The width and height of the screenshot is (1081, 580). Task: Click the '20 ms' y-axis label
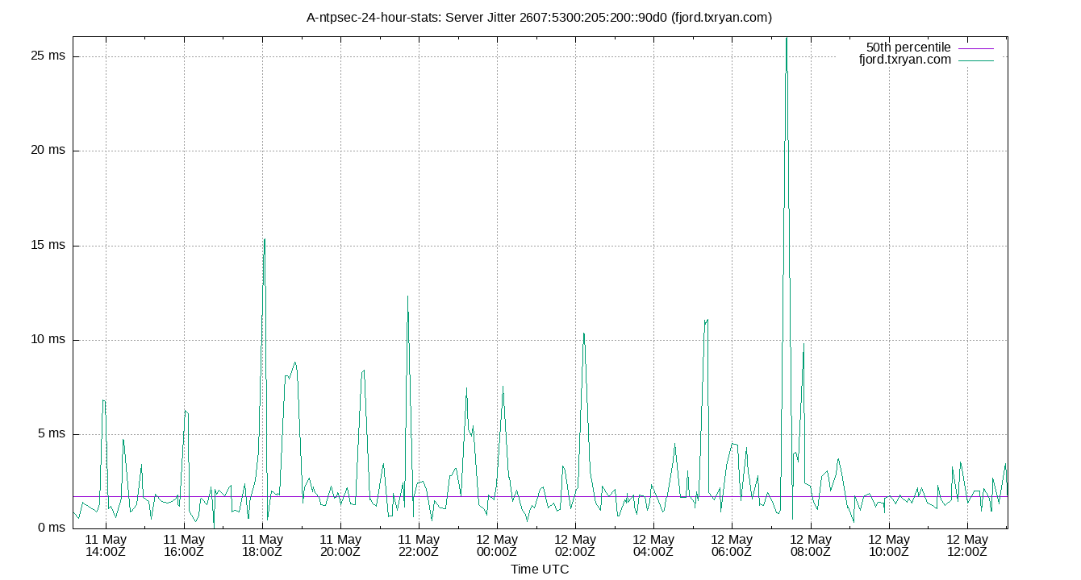48,151
